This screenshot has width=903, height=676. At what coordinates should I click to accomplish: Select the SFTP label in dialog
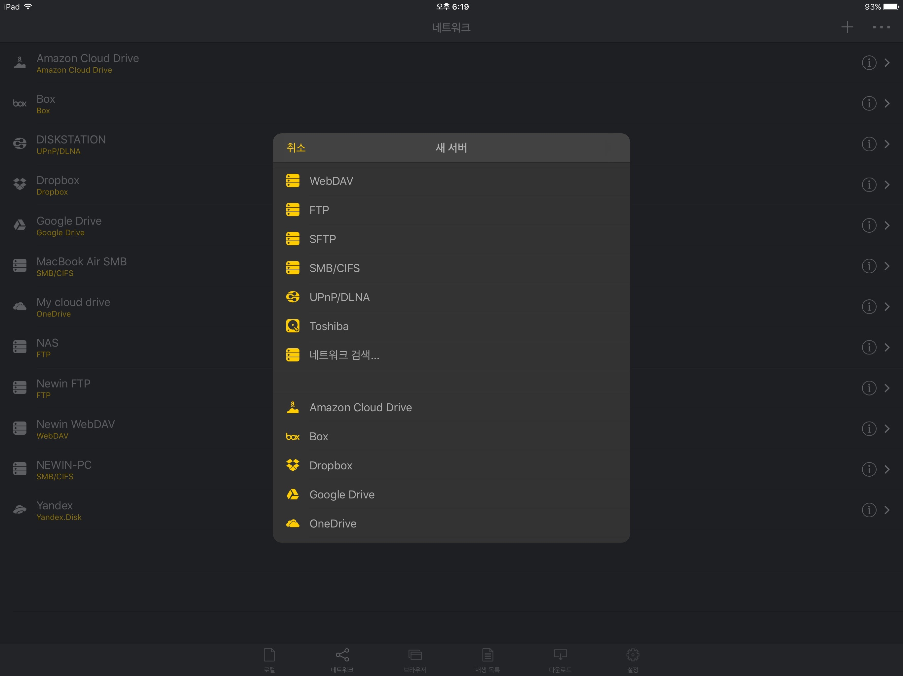coord(323,239)
